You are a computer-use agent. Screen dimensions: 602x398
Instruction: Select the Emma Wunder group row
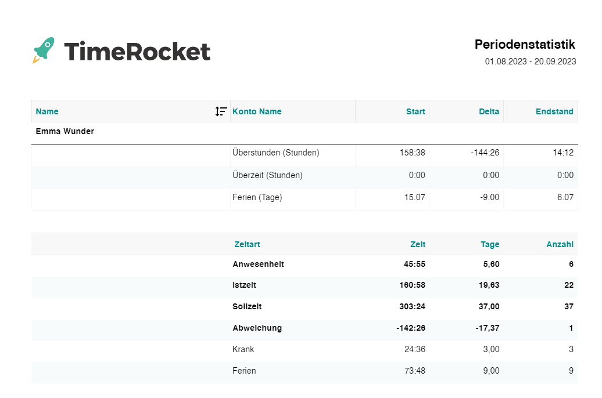(65, 132)
